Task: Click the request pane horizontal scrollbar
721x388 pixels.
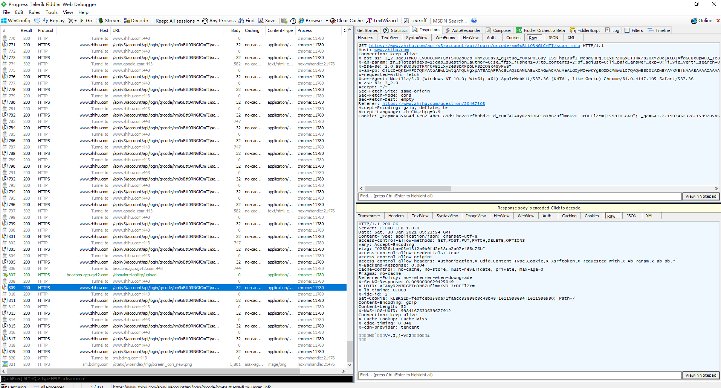Action: pyautogui.click(x=408, y=188)
